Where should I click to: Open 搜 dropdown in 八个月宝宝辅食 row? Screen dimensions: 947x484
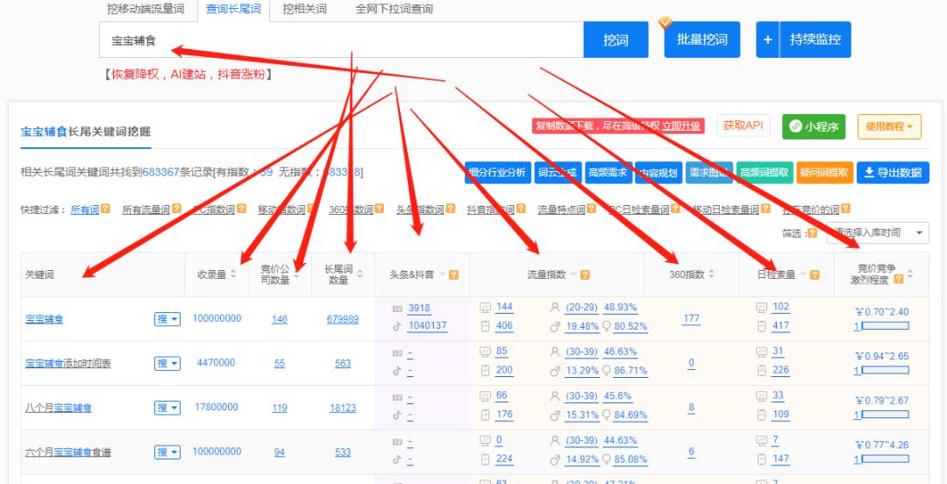click(167, 408)
